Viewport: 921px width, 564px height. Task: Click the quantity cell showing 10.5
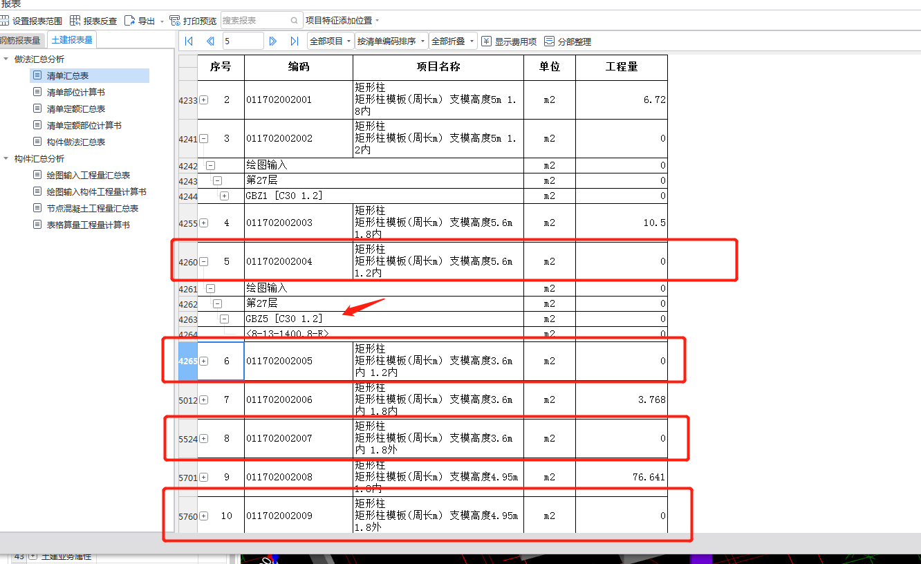click(x=622, y=223)
